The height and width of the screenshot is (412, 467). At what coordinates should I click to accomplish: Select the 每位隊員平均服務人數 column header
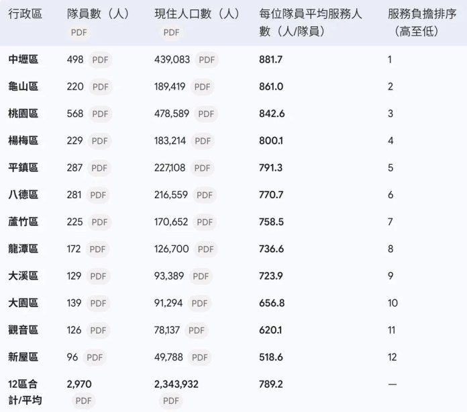(311, 22)
